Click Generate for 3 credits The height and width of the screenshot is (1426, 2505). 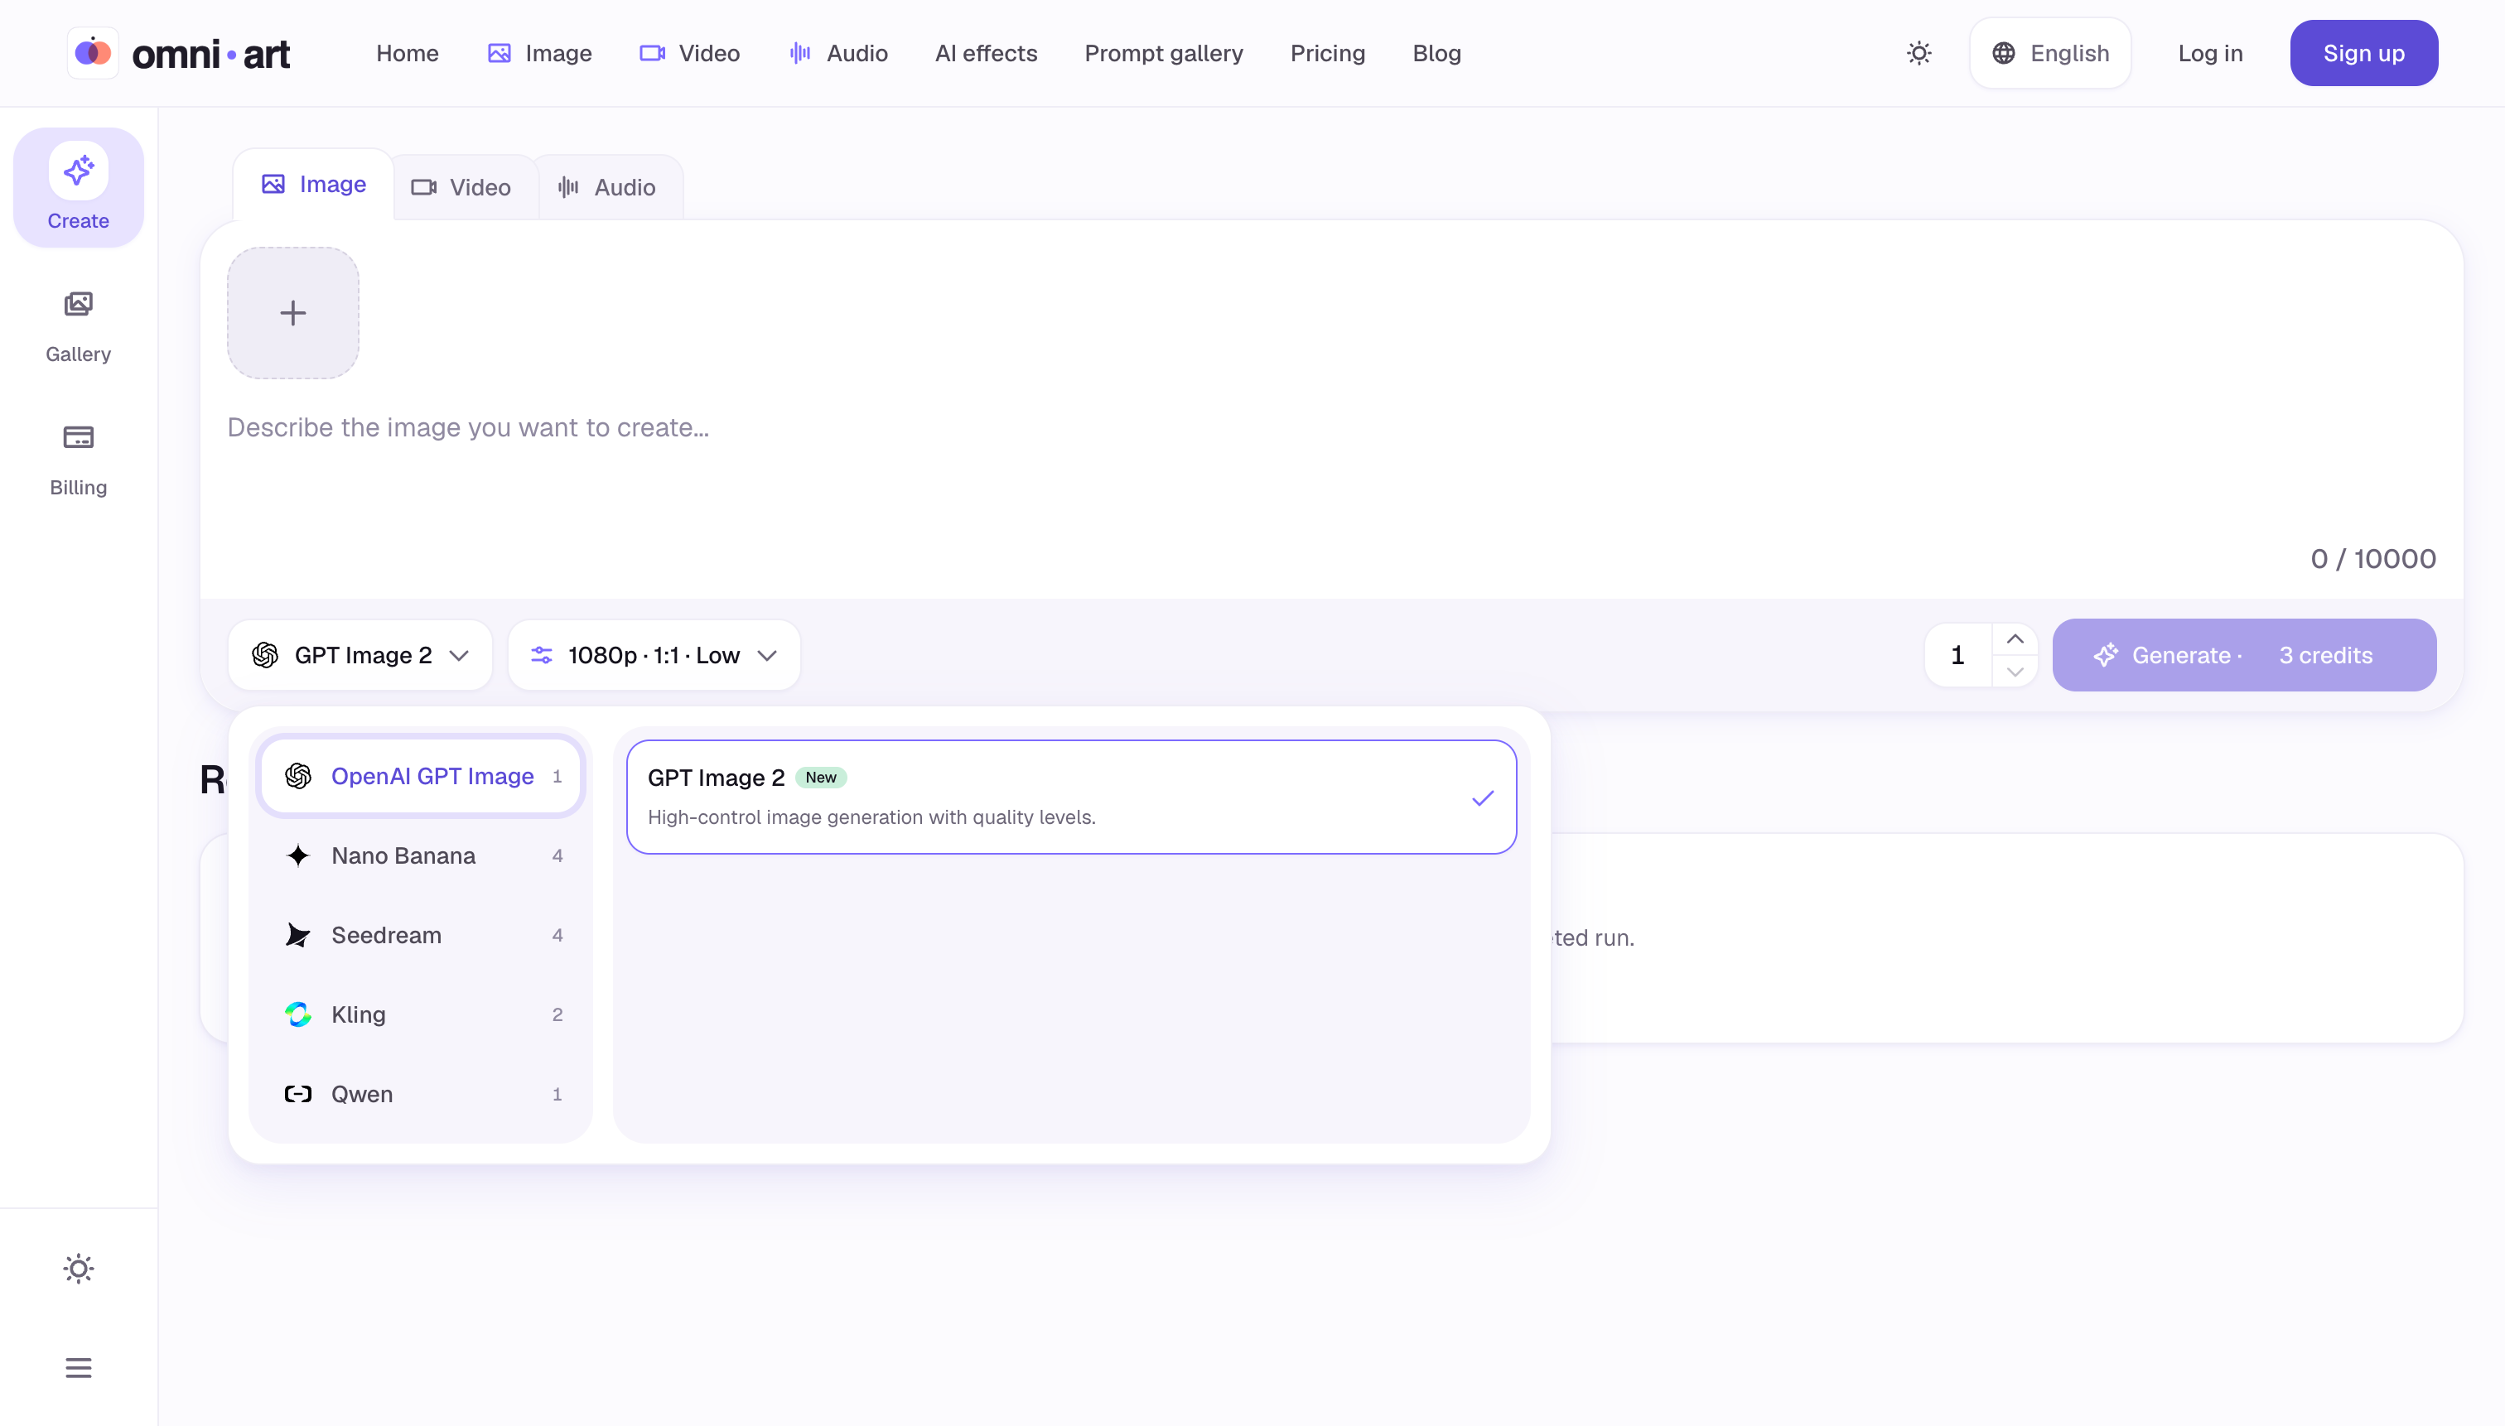pyautogui.click(x=2244, y=655)
